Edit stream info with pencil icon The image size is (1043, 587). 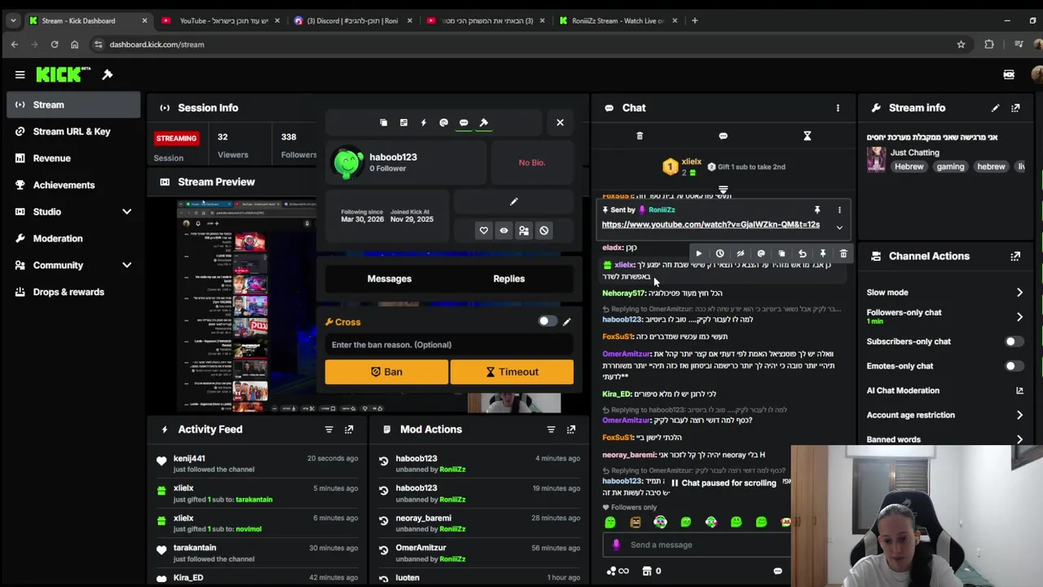coord(995,108)
